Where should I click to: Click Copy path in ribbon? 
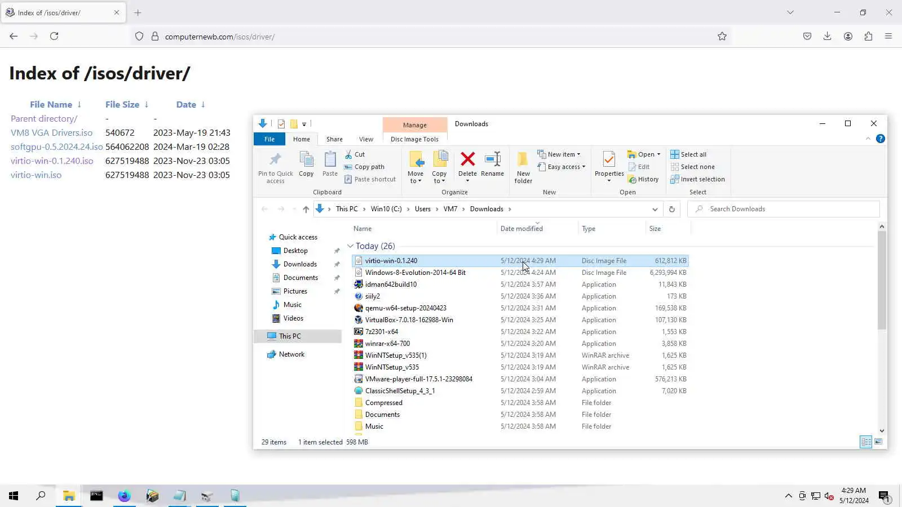[x=364, y=167]
